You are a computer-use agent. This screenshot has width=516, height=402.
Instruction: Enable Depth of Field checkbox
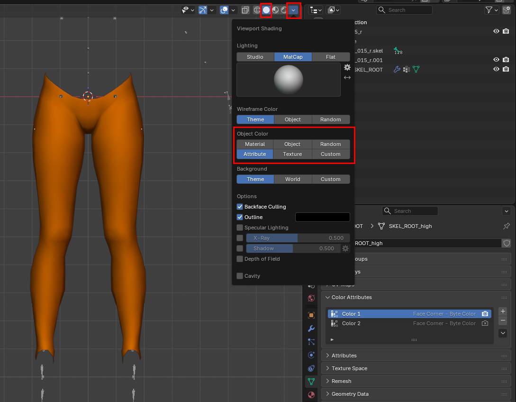pos(240,259)
